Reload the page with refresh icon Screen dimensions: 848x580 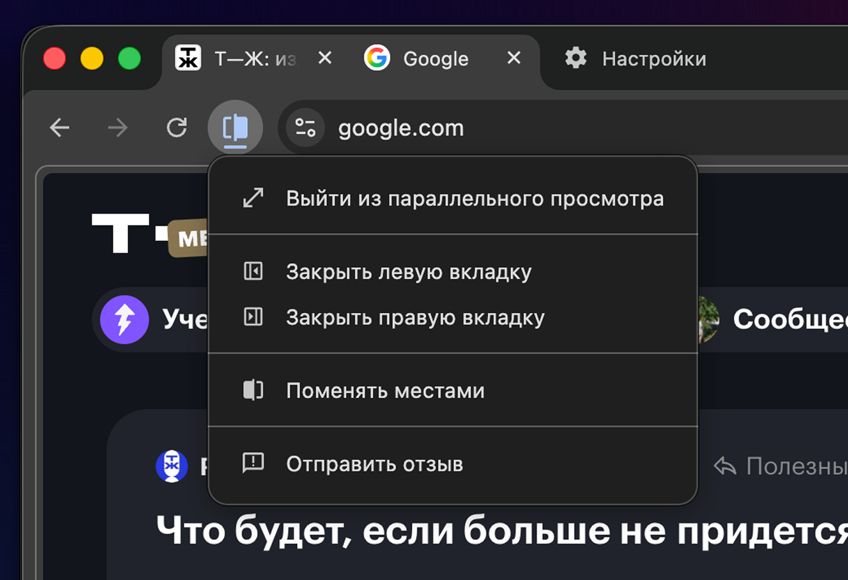coord(177,128)
